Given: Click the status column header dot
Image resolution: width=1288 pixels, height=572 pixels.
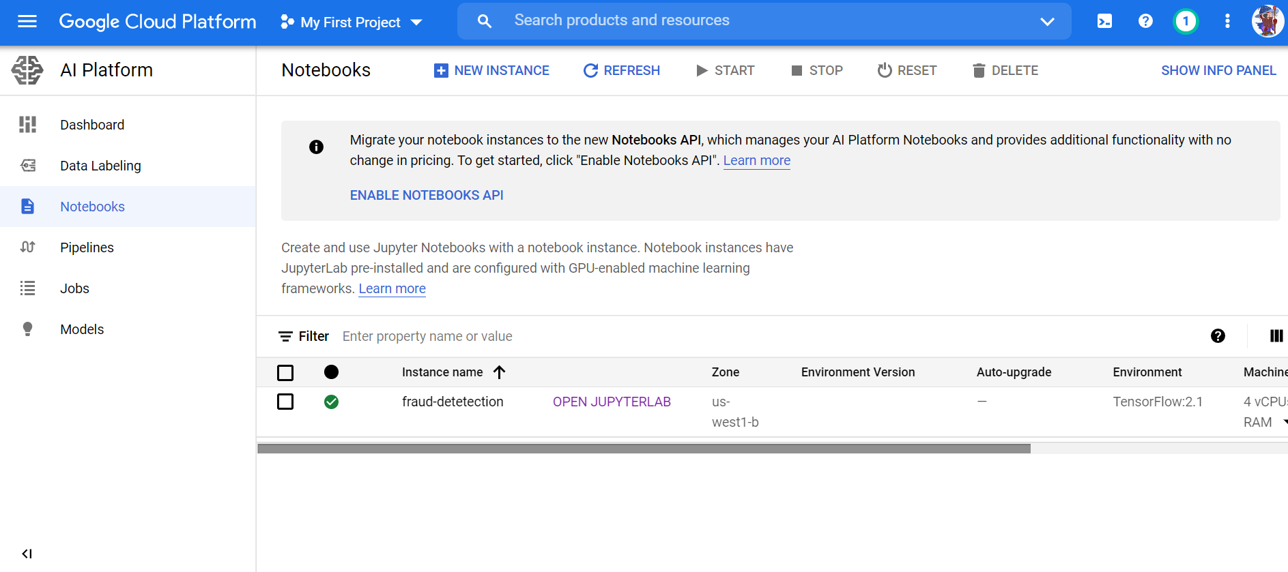Looking at the screenshot, I should (331, 372).
